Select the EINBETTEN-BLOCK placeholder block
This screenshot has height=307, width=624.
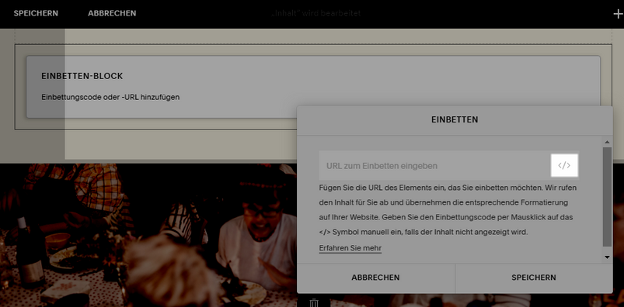[313, 87]
